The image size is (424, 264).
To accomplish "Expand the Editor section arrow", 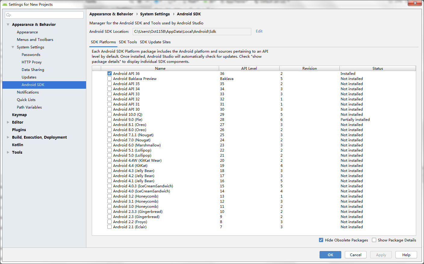I will pos(8,122).
